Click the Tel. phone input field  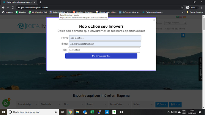[x=104, y=50]
